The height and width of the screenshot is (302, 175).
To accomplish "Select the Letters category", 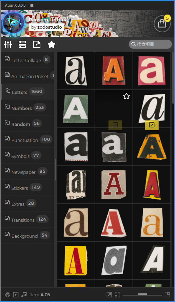I will coord(27,92).
